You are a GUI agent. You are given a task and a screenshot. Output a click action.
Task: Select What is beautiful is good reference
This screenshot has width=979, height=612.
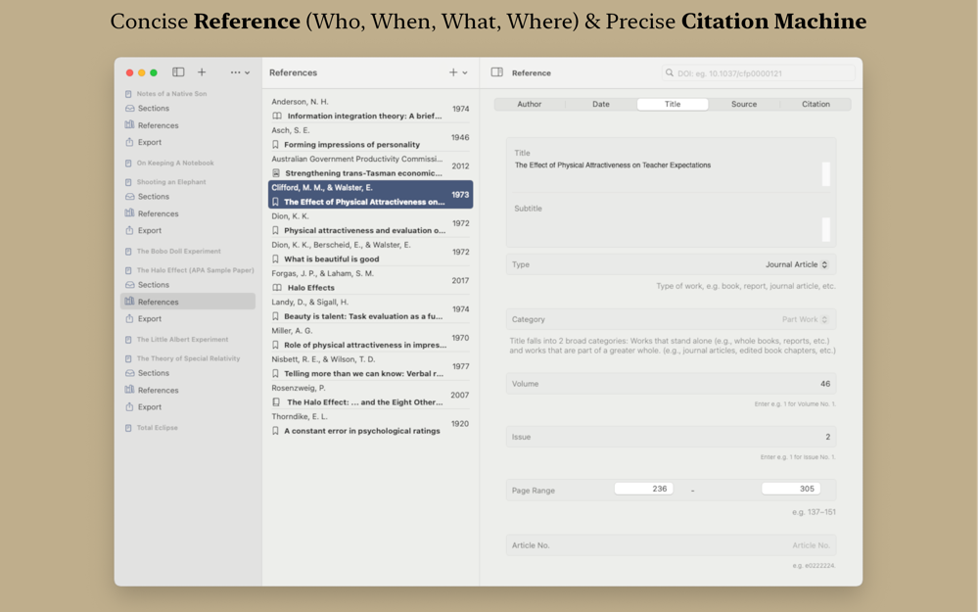tap(370, 253)
